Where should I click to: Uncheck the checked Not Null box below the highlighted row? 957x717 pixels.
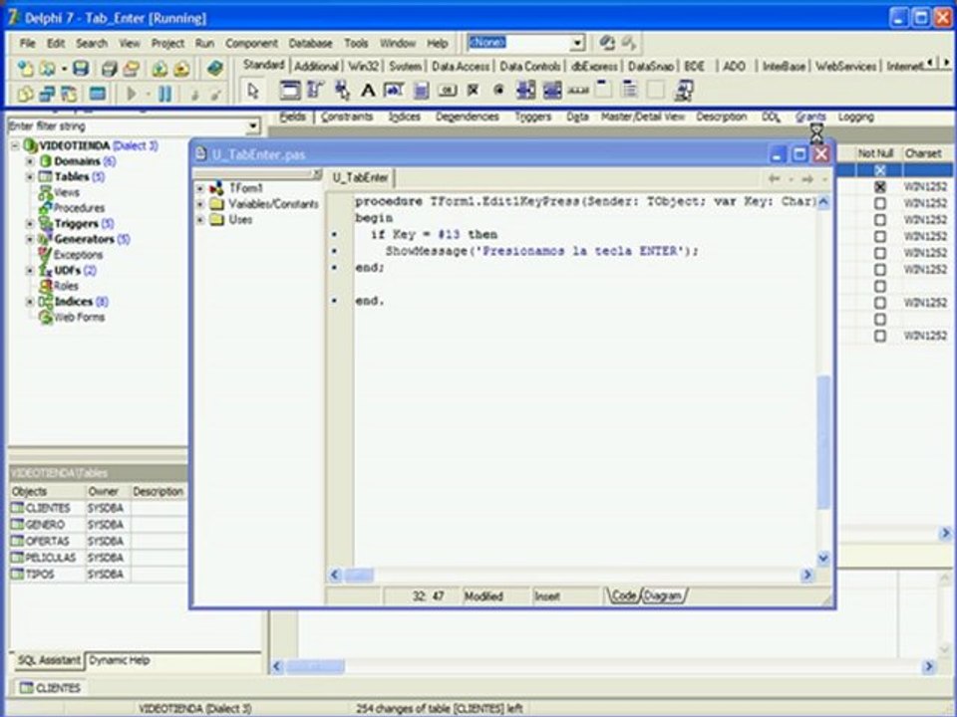(x=879, y=186)
